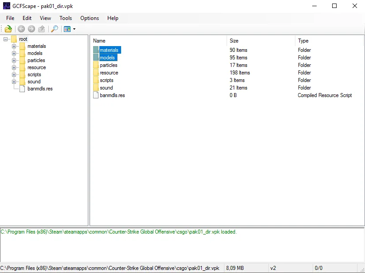Viewport: 365px width, 273px height.
Task: Sort list by Type column header
Action: (329, 41)
